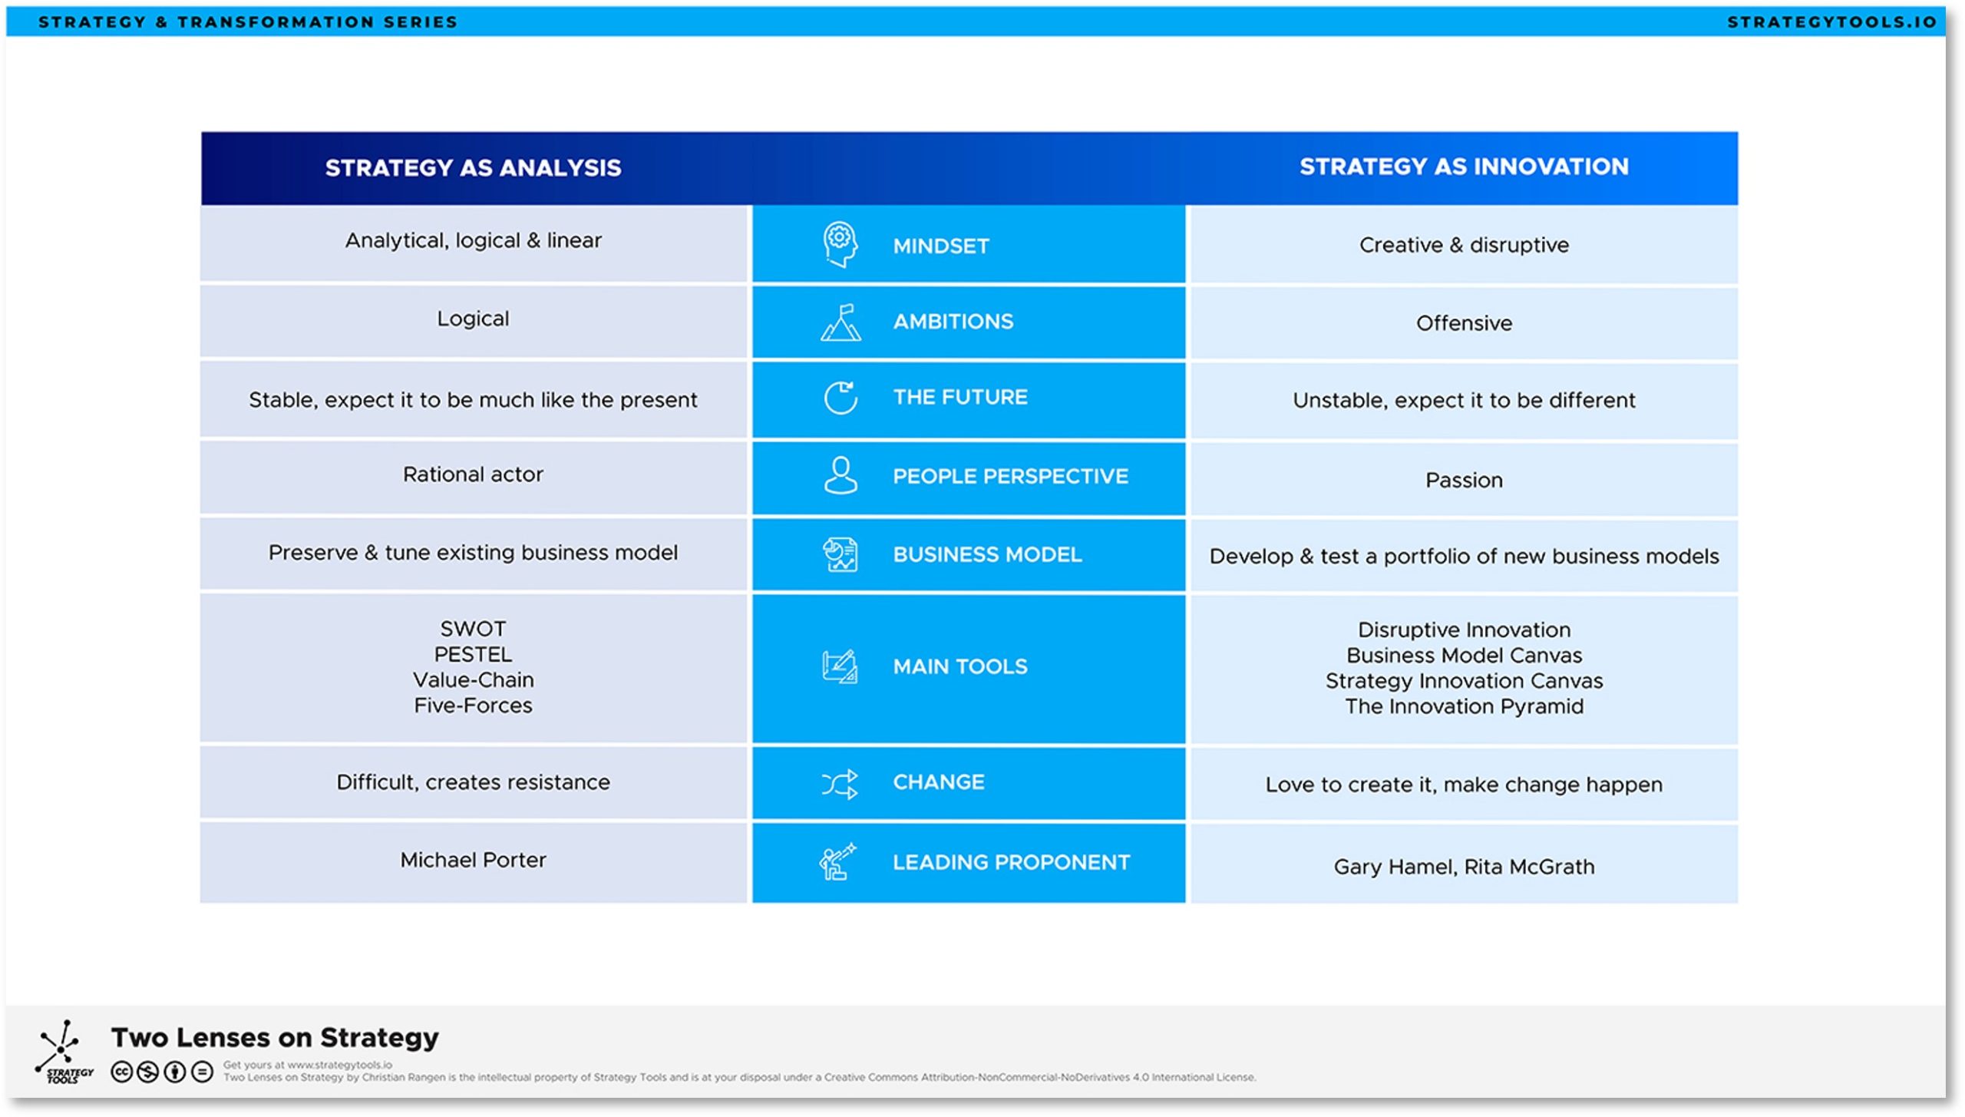The width and height of the screenshot is (1965, 1117).
Task: Click the NoDerivatives equals-sign license icon
Action: tap(202, 1072)
